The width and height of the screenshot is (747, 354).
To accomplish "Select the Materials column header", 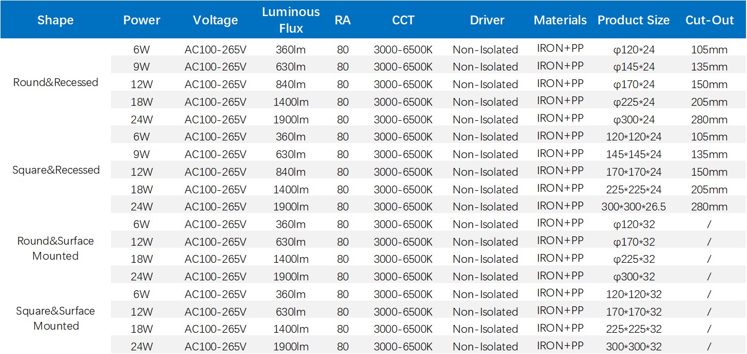I will click(x=560, y=20).
